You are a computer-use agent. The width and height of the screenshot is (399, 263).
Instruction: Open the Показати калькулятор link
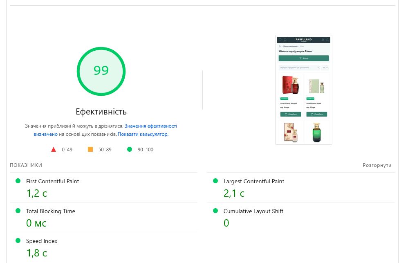tap(143, 134)
